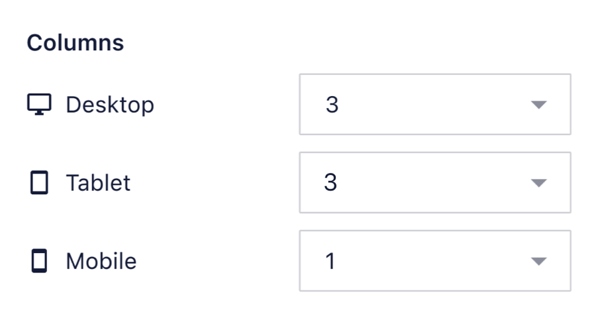Screen dimensions: 596x326
Task: Click the Desktop monitor icon
Action: pyautogui.click(x=39, y=104)
